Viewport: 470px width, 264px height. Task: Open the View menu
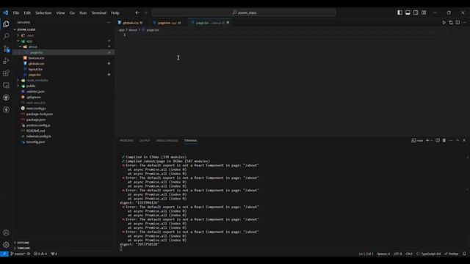click(60, 13)
